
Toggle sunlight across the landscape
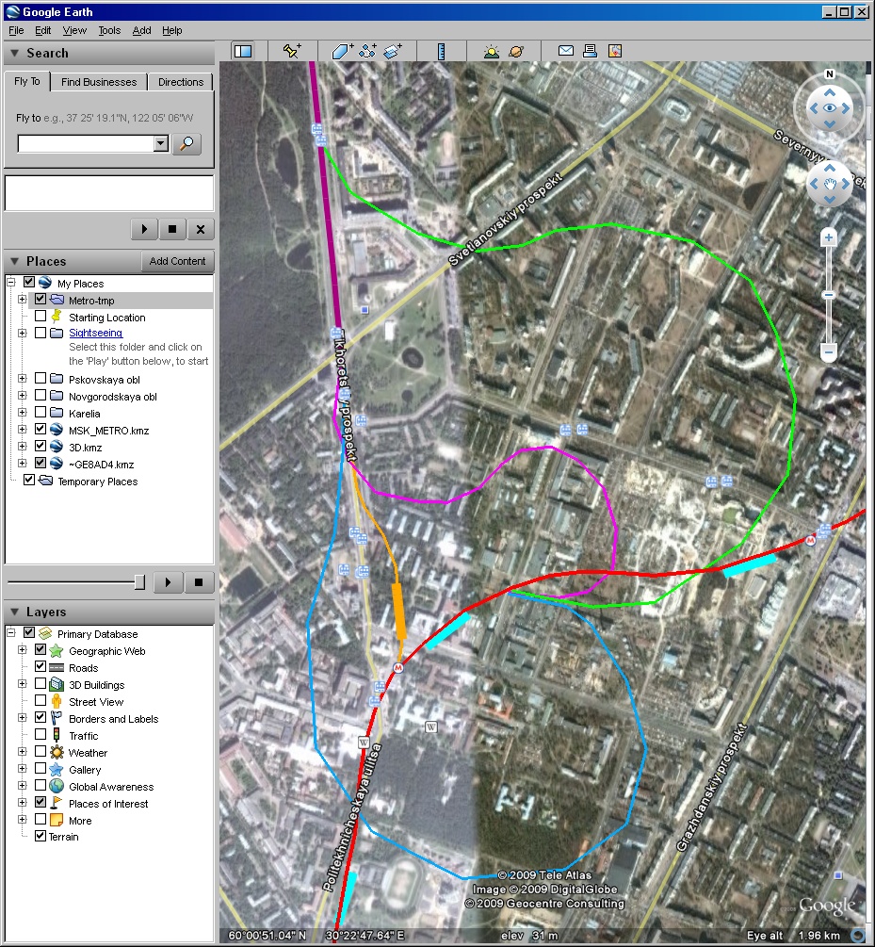coord(491,52)
